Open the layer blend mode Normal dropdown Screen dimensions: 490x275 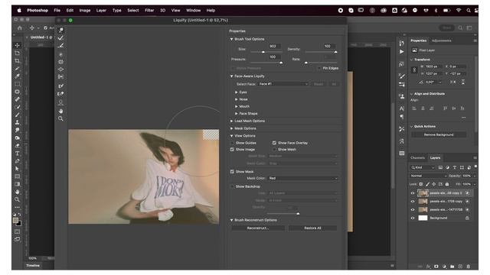coord(428,176)
